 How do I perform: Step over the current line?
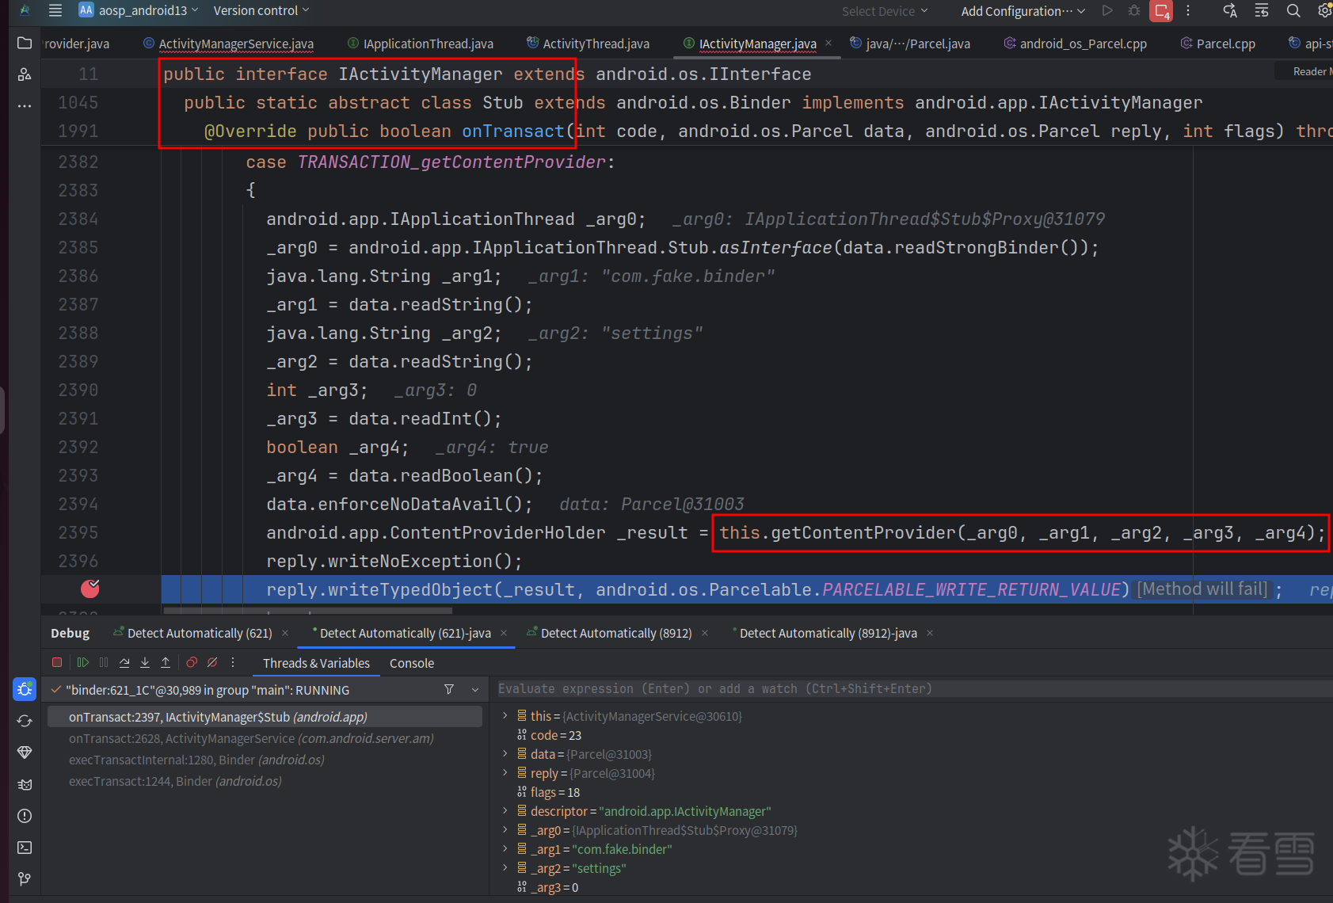pyautogui.click(x=124, y=662)
